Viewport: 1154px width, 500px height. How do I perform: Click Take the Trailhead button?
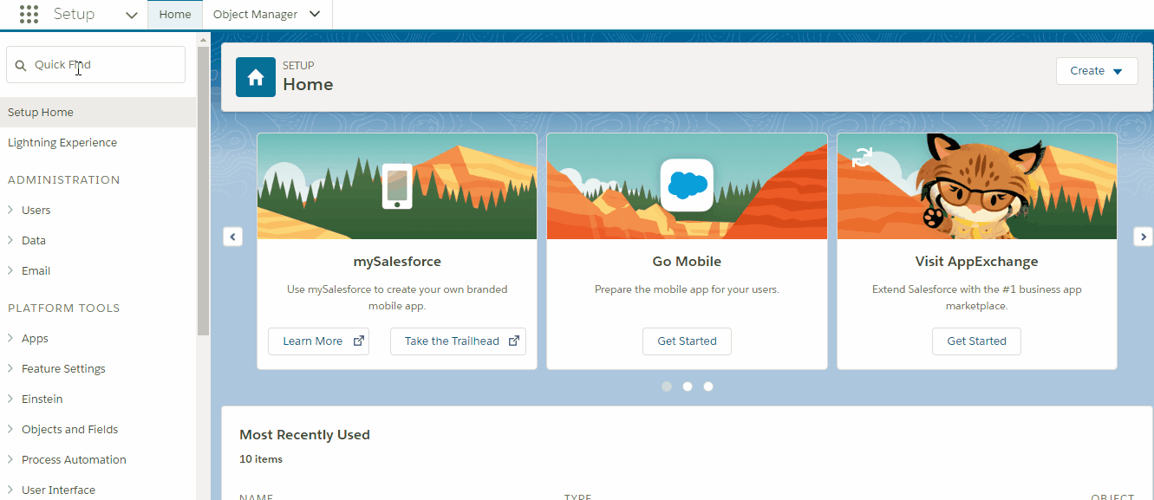tap(458, 341)
